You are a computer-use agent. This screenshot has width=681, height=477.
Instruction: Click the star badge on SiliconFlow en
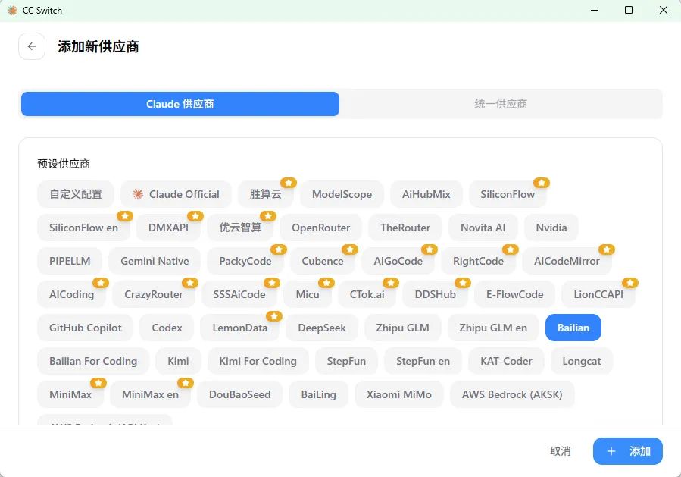(x=125, y=216)
